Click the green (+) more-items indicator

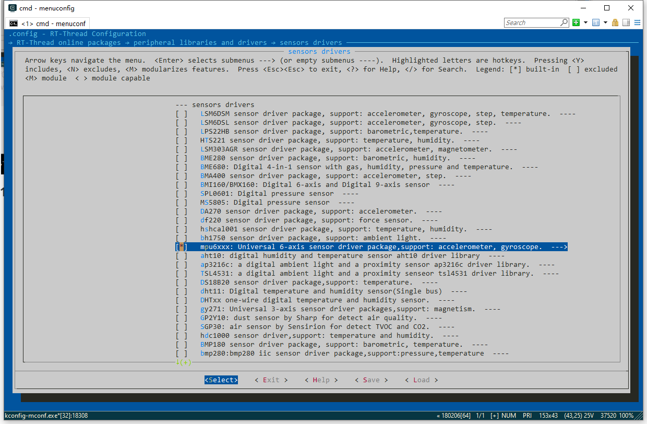(x=184, y=362)
